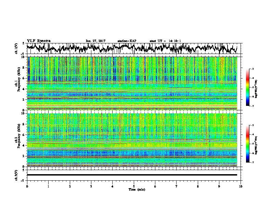This screenshot has width=271, height=209.
Task: Click the vertical log(PSD) label beside ch.2 color bar
Action: point(256,145)
